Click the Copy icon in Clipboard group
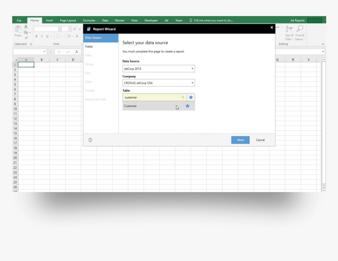 click(x=26, y=32)
